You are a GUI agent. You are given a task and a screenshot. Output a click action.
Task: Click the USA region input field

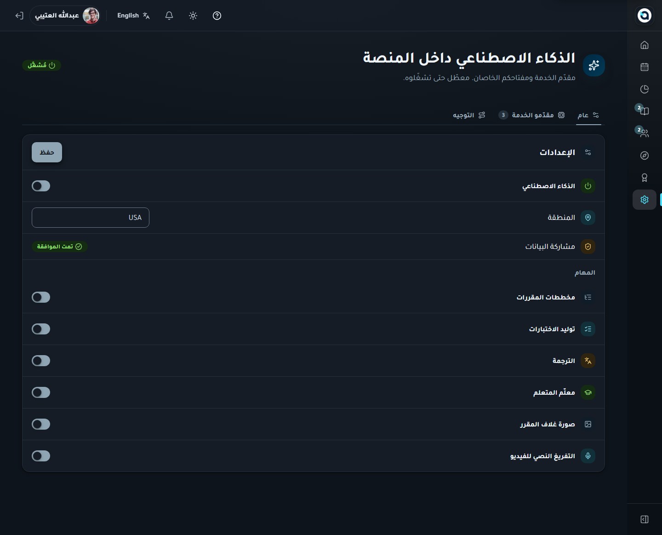(x=91, y=218)
